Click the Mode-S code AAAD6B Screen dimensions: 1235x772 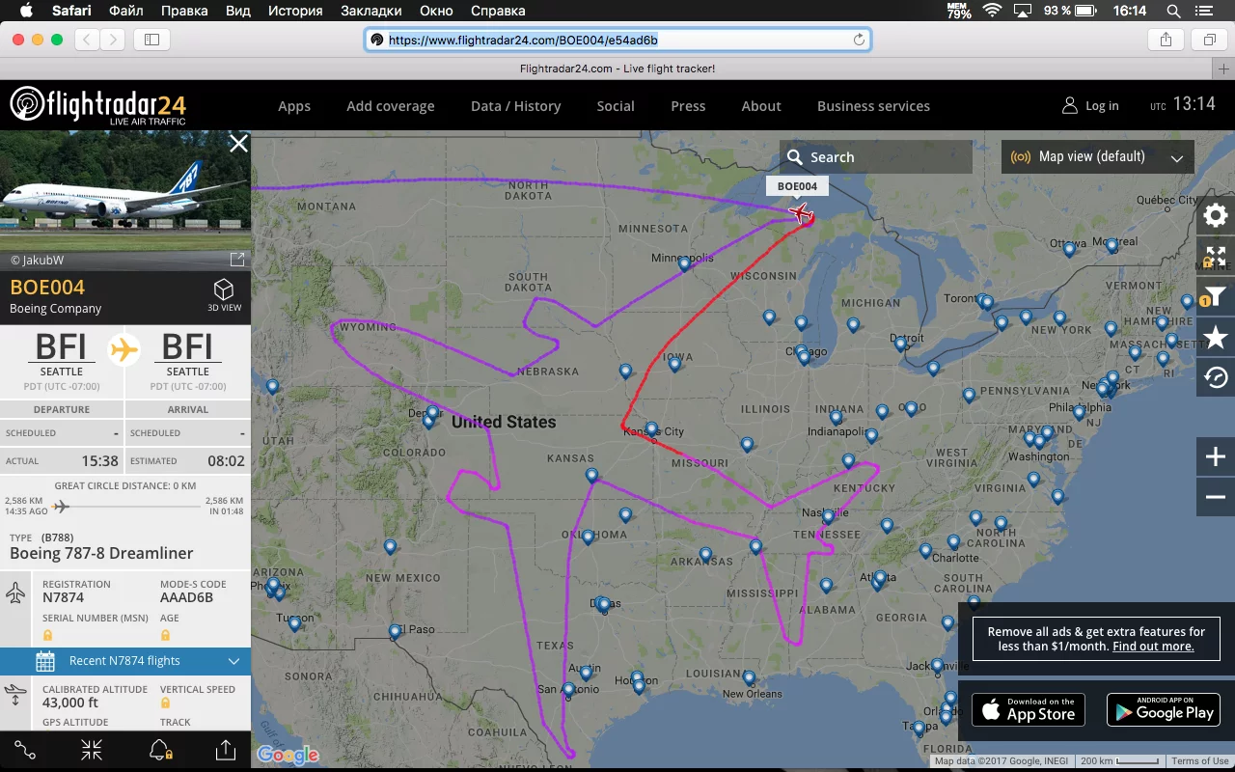coord(186,598)
